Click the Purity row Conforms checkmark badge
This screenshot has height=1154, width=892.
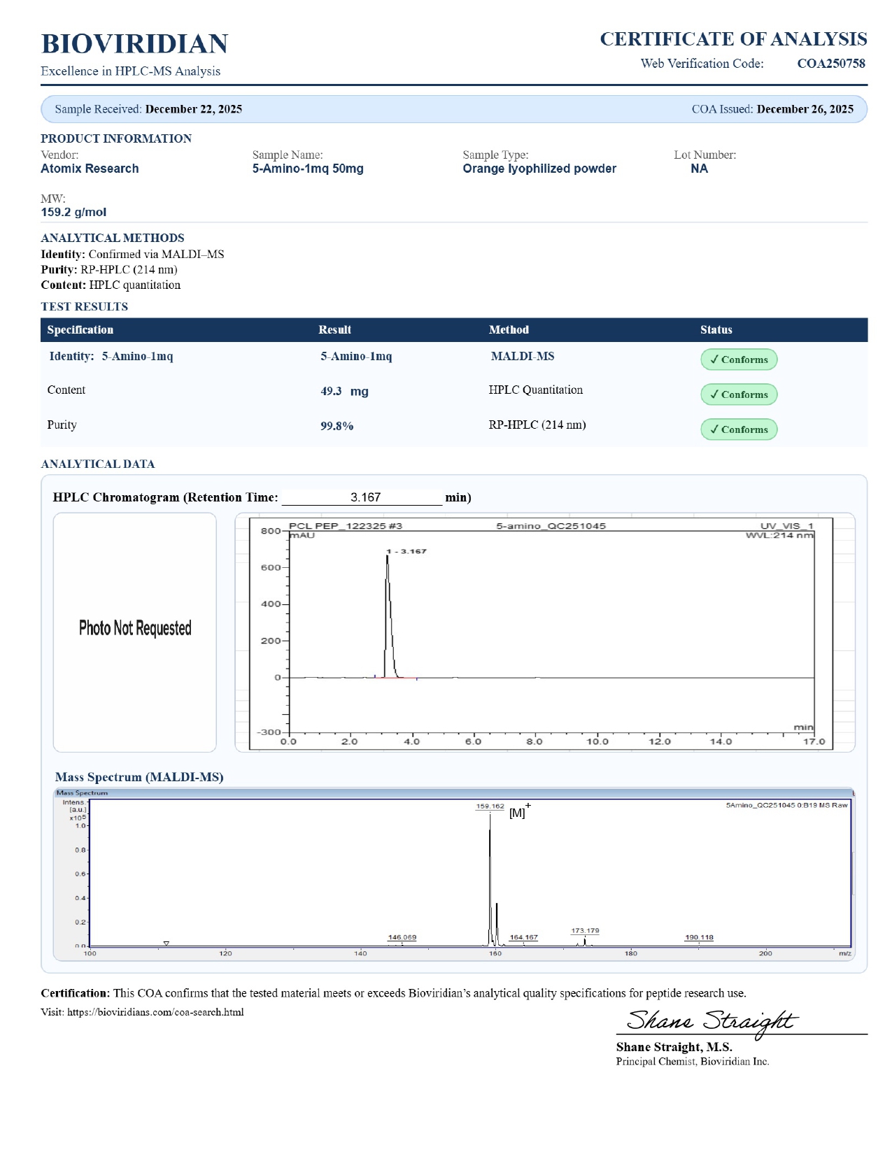coord(738,429)
